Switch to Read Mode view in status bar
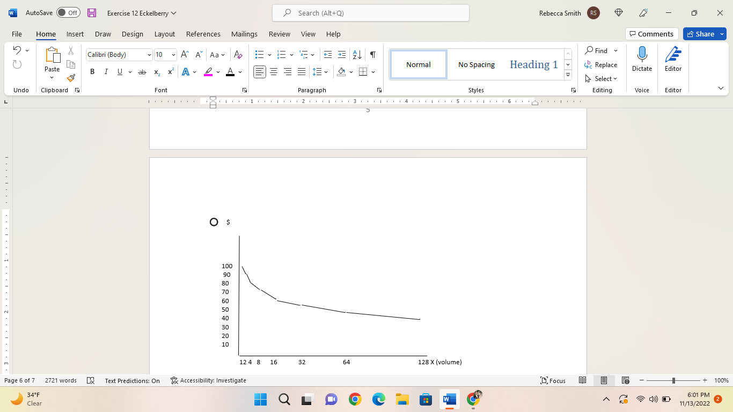This screenshot has height=412, width=733. point(583,380)
